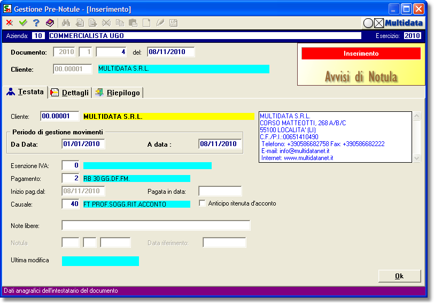
Task: Click the Multidata logo
Action: coord(404,23)
